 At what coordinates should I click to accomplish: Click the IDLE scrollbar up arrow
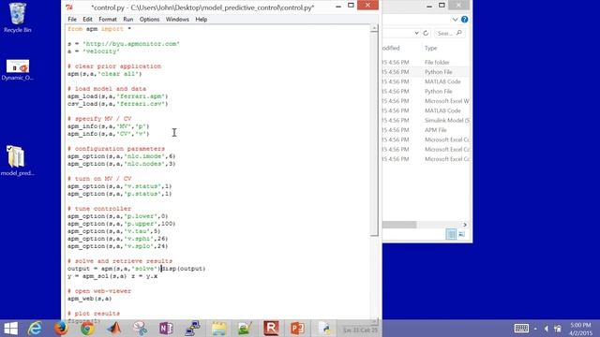pyautogui.click(x=374, y=28)
